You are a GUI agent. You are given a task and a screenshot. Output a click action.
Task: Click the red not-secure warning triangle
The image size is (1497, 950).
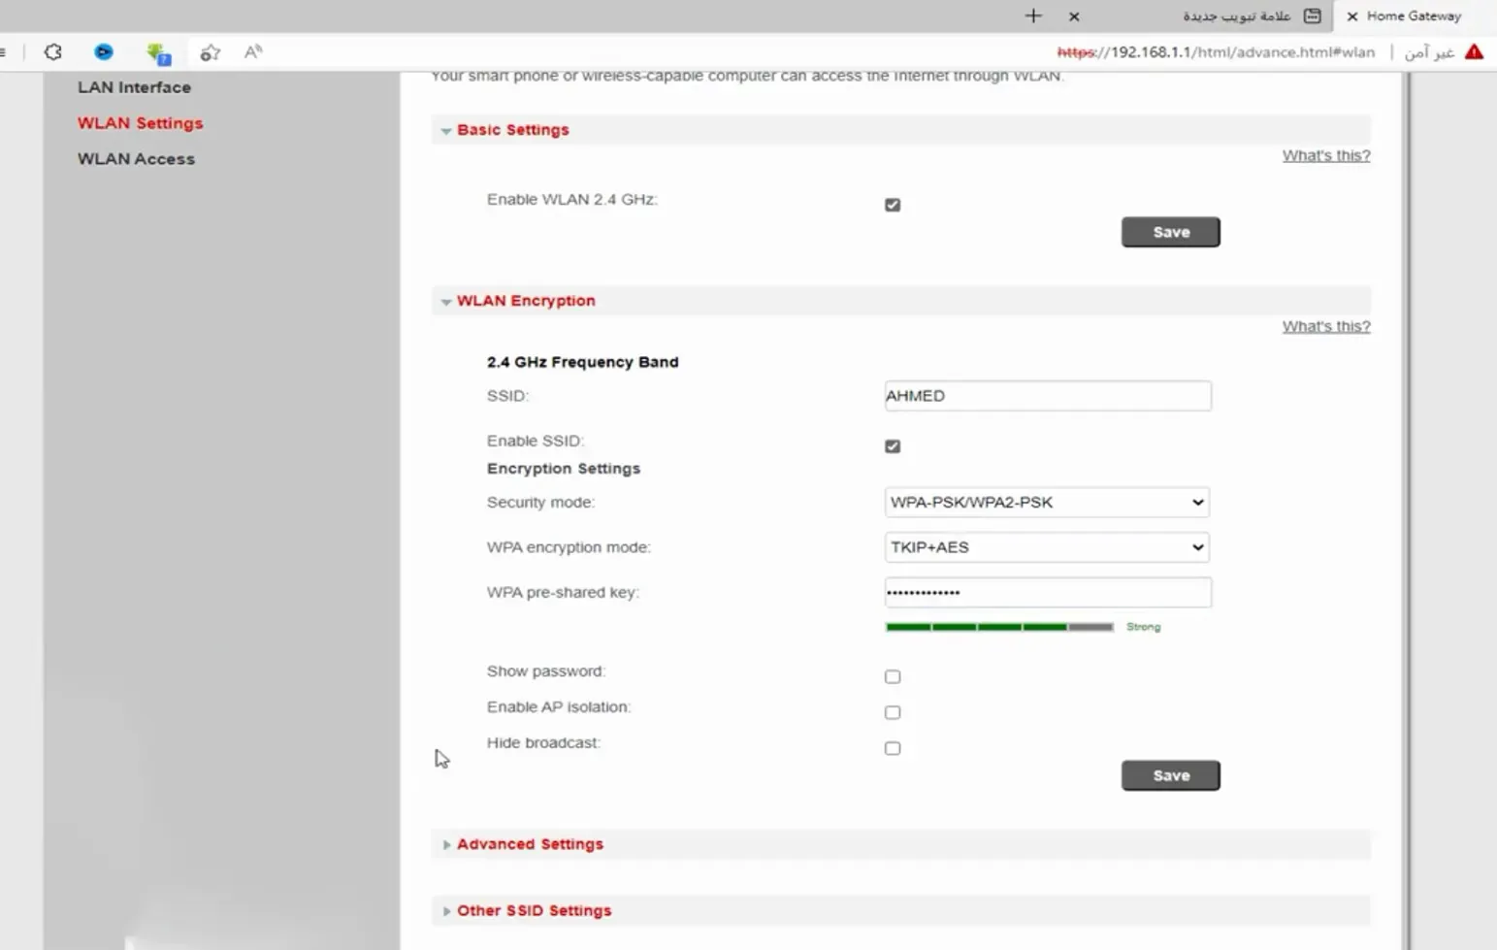pos(1474,52)
